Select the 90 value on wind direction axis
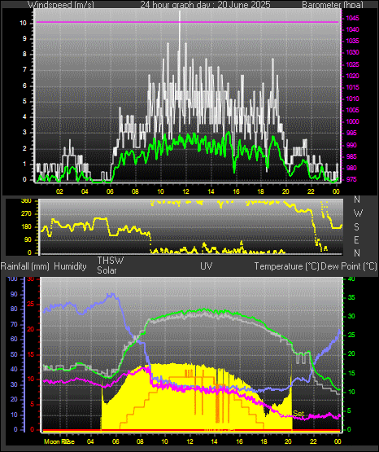The width and height of the screenshot is (379, 452). [x=28, y=240]
